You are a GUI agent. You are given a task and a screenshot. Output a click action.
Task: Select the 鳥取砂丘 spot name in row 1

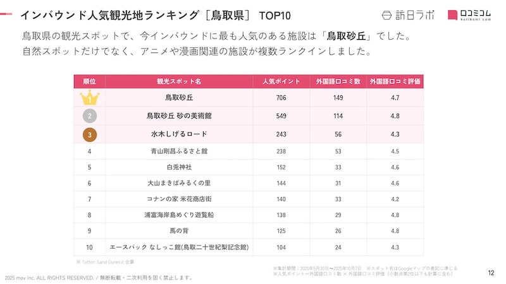coord(178,98)
